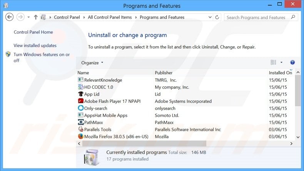304x171 pixels.
Task: Go up one level with Up arrow
Action: point(36,17)
